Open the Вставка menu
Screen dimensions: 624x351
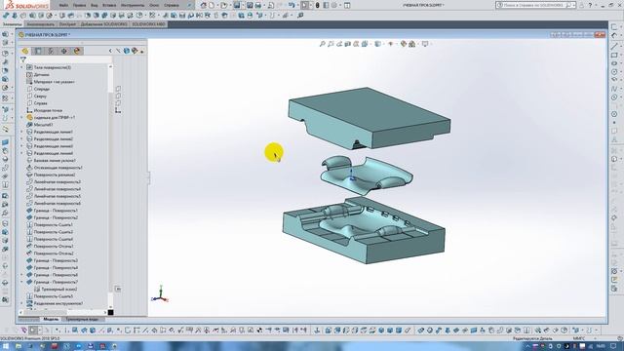click(x=109, y=5)
